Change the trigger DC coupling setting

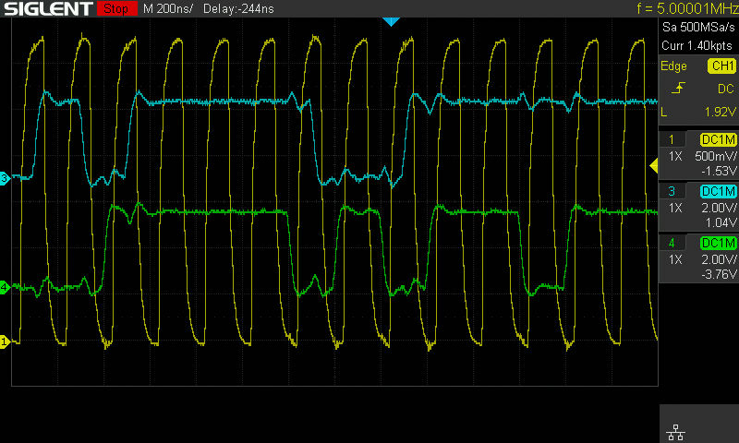[726, 89]
